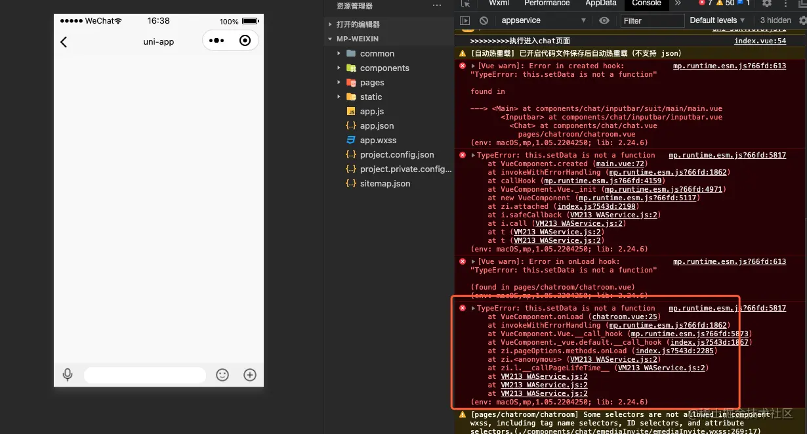The image size is (807, 434).
Task: Expand the 'Error in created hook' warning
Action: (474, 66)
